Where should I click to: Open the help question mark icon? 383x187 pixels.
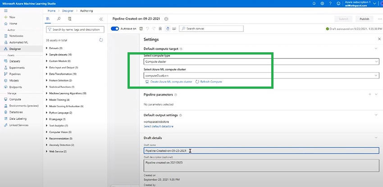click(x=330, y=4)
